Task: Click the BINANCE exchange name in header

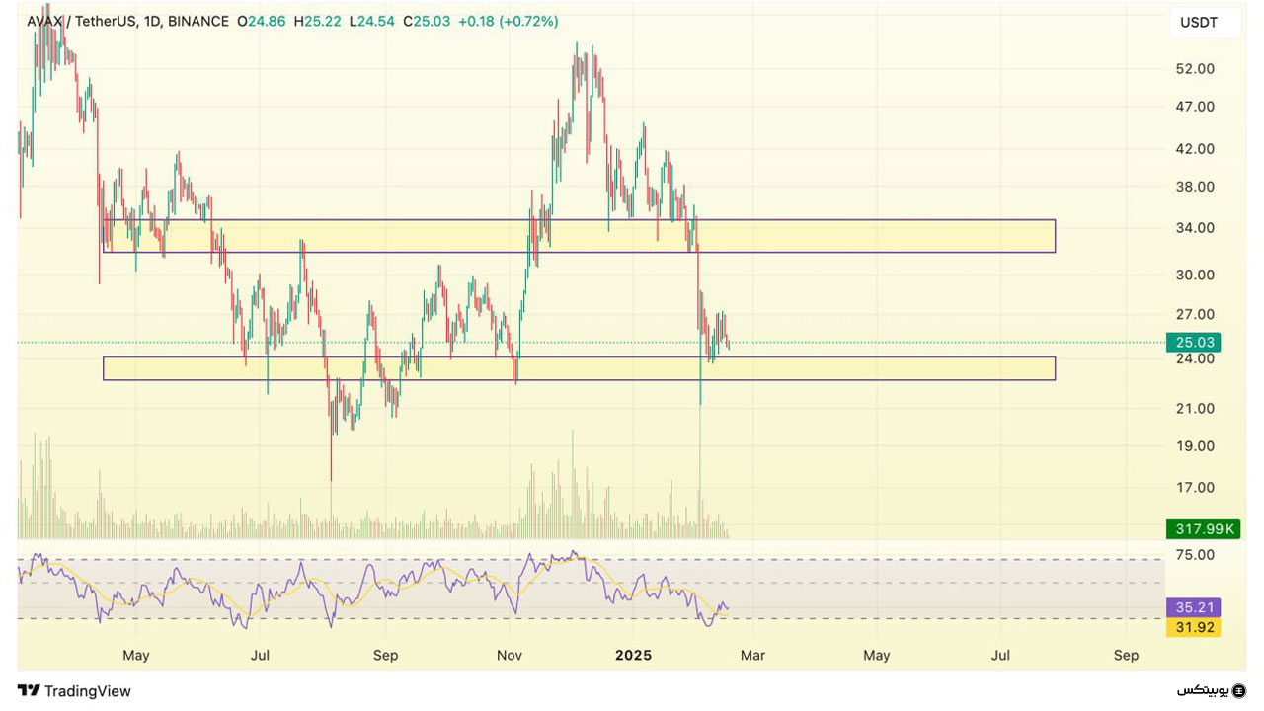Action: coord(198,21)
